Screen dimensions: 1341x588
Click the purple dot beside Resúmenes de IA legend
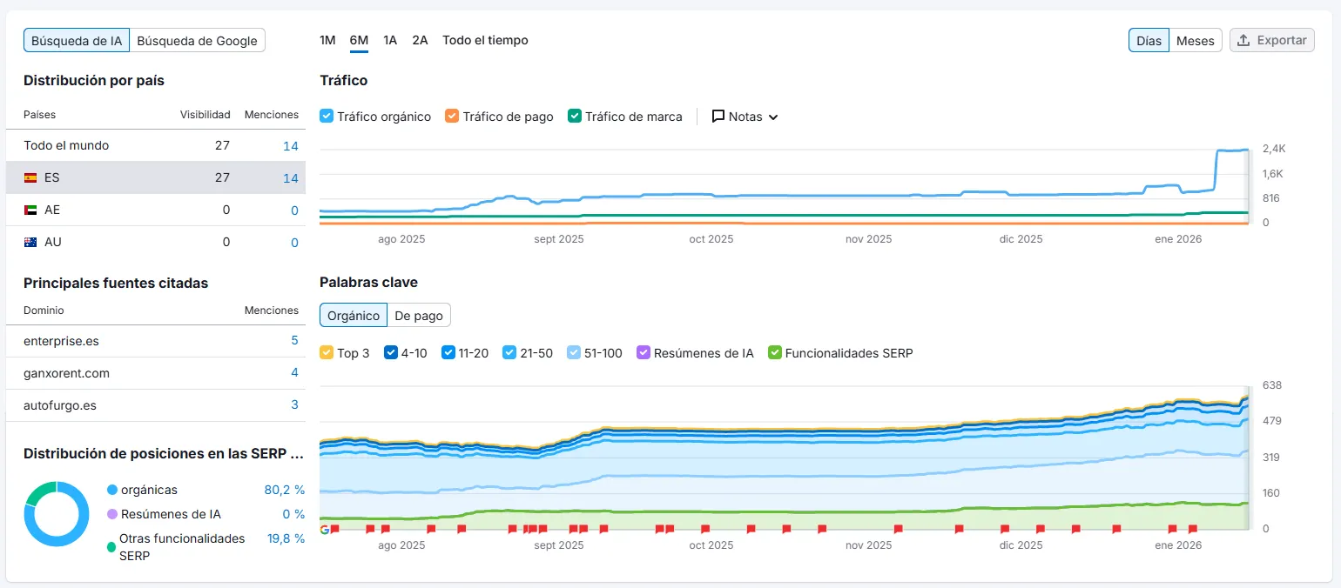pyautogui.click(x=111, y=514)
